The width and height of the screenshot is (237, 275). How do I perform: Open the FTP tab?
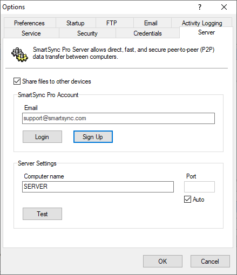click(114, 23)
